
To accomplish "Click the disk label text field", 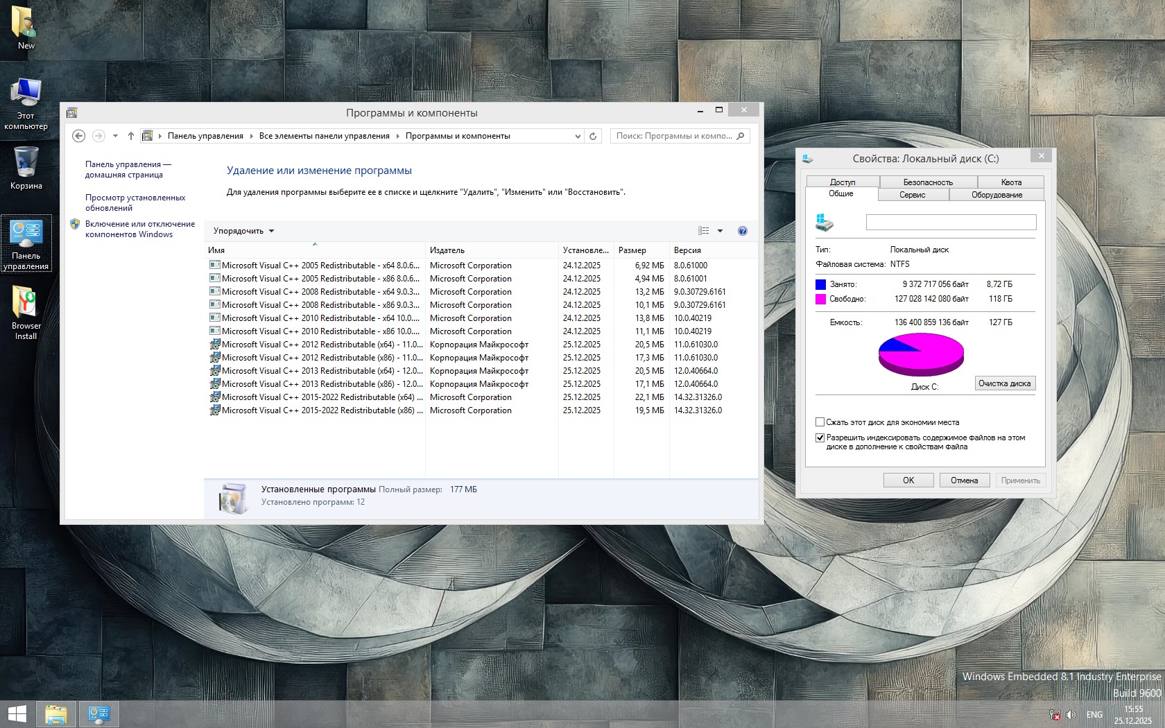I will click(951, 222).
